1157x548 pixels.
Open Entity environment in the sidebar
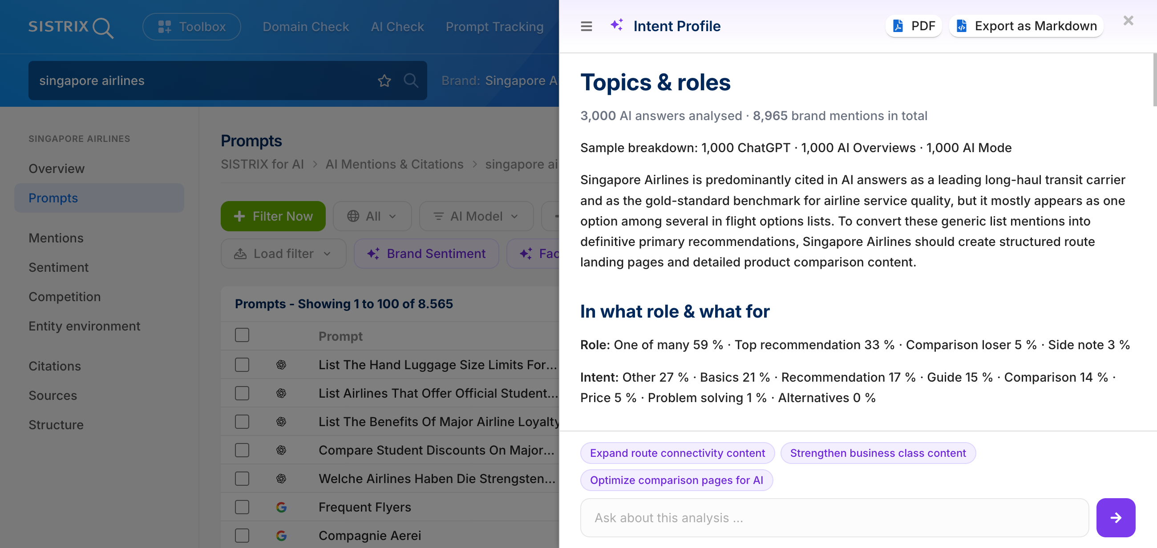click(85, 326)
